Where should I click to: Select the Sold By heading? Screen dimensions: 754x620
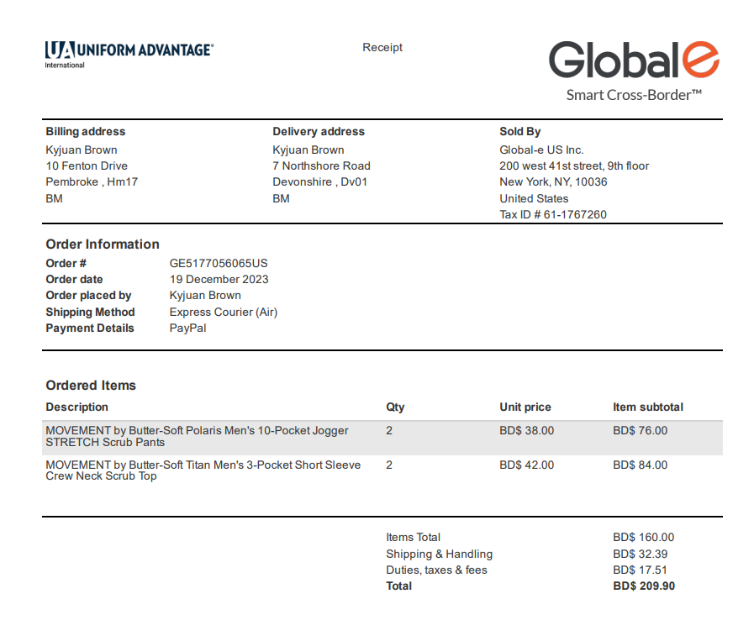click(519, 132)
